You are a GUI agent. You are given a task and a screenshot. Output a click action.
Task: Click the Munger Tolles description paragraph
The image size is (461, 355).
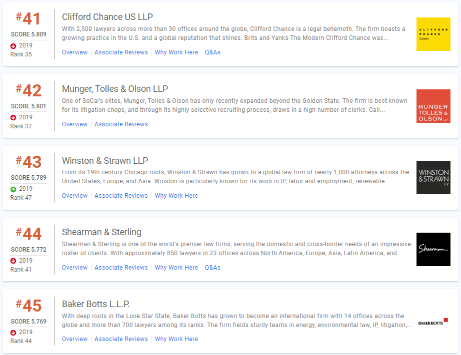point(234,105)
